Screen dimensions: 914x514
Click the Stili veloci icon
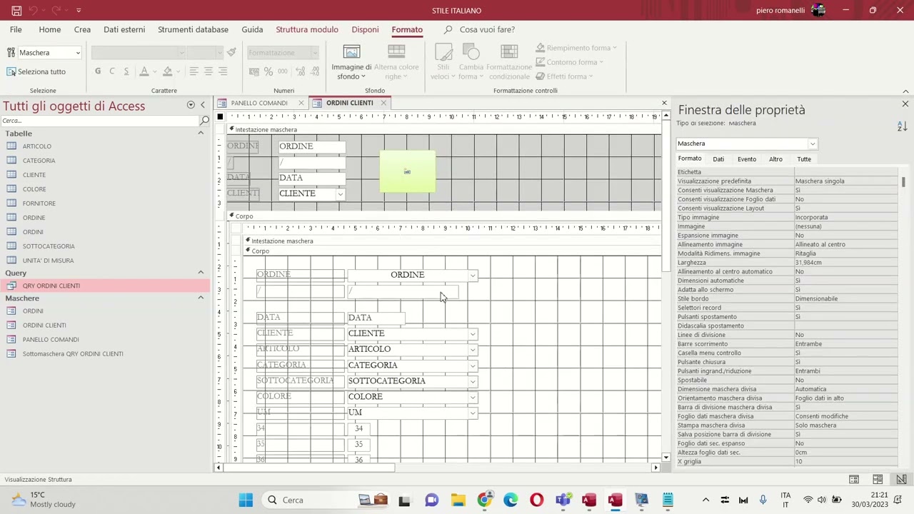443,51
